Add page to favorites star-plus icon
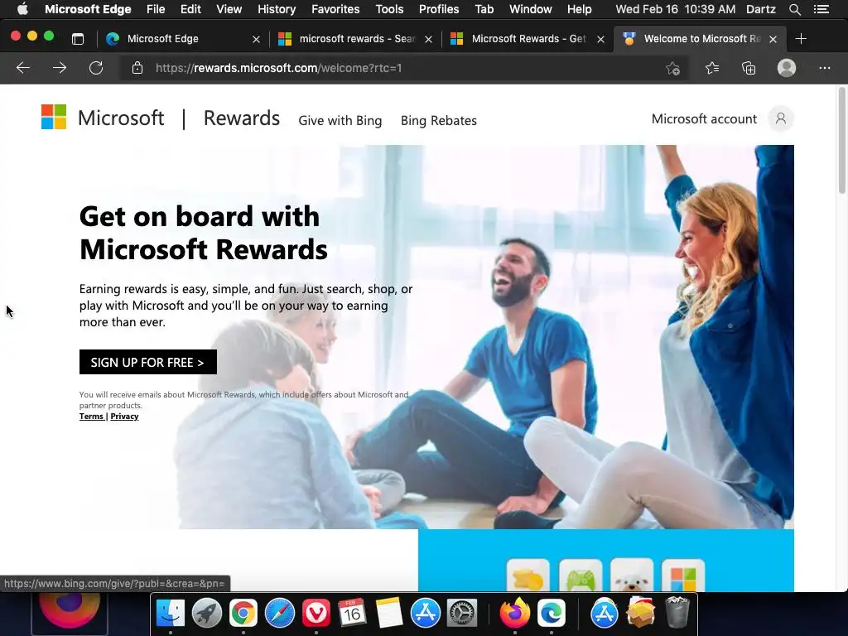This screenshot has width=848, height=636. pyautogui.click(x=672, y=68)
